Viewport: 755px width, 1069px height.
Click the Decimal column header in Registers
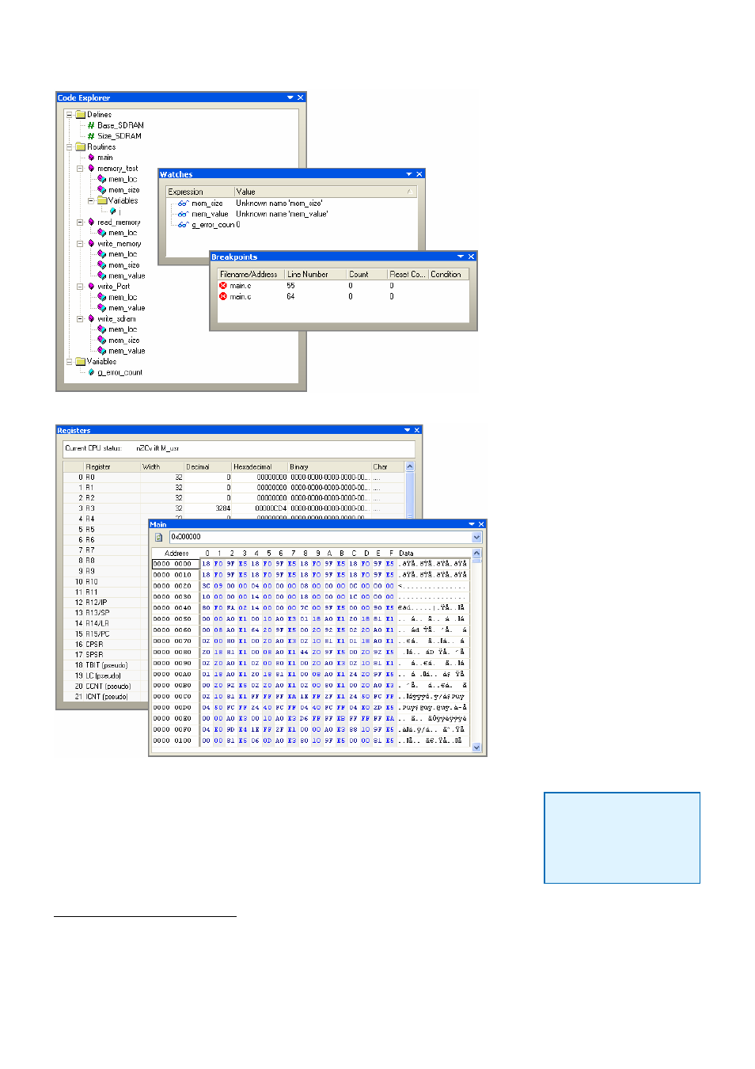click(207, 467)
